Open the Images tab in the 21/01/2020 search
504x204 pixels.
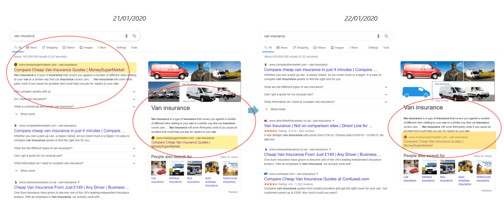coord(86,47)
